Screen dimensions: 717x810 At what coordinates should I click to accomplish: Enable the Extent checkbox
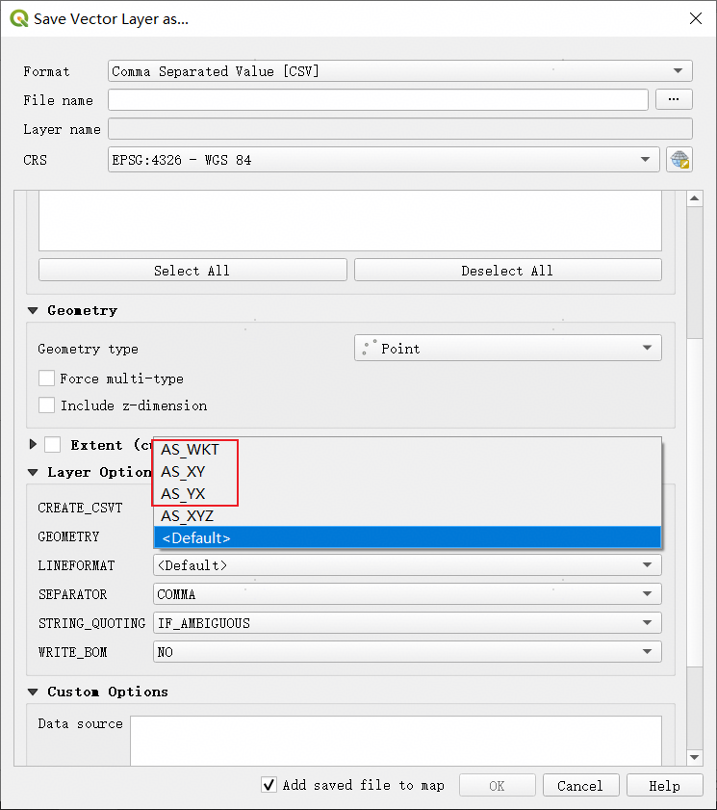(53, 445)
